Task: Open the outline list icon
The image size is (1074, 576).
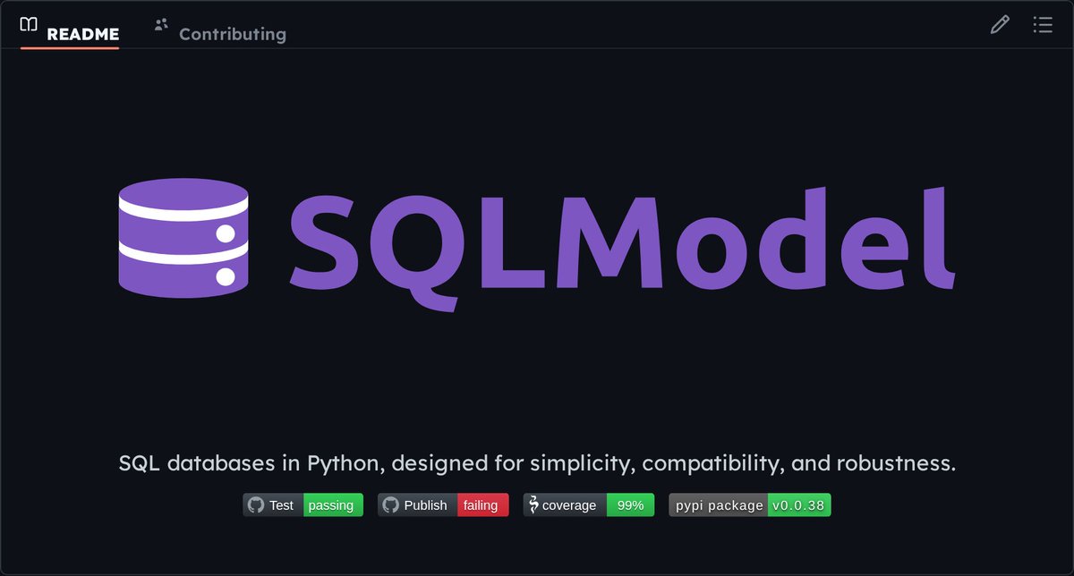Action: coord(1043,25)
